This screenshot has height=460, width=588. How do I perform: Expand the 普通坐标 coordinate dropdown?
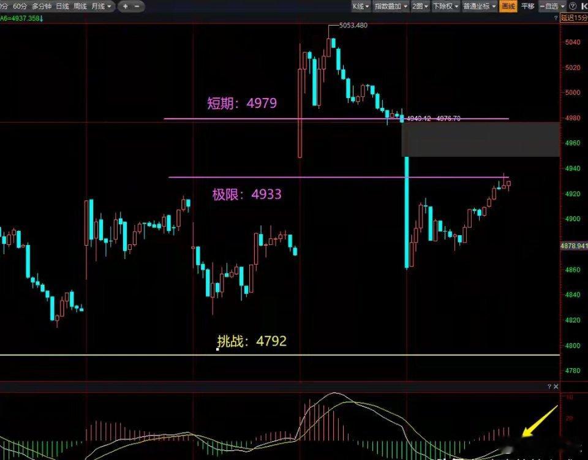pyautogui.click(x=479, y=6)
